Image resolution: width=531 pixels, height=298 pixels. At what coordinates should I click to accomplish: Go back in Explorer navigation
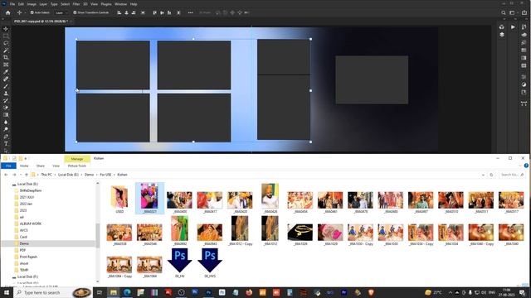pyautogui.click(x=6, y=175)
